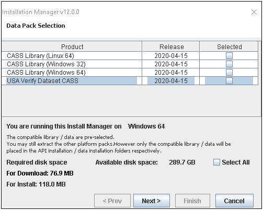Screen dimensions: 263x210
Task: Click the disabled < Prev button
Action: [x=112, y=201]
